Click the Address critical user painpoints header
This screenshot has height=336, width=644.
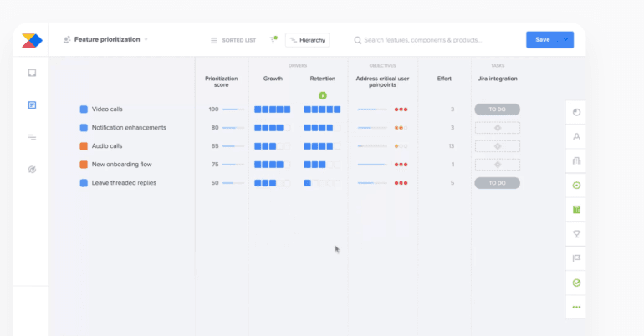[x=382, y=82]
